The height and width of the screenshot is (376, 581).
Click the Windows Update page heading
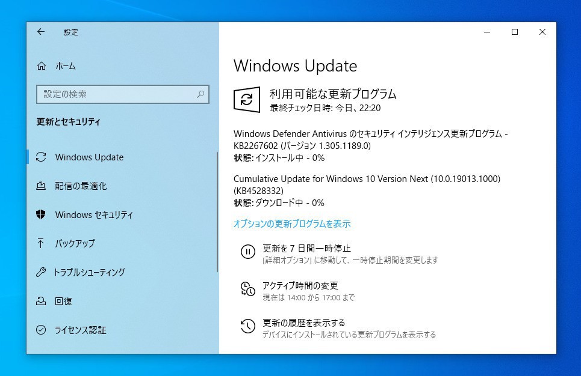[x=296, y=66]
